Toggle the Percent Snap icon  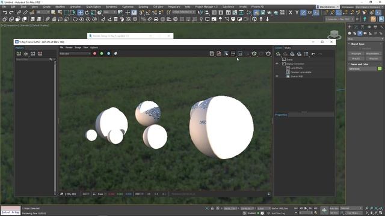coord(155,12)
